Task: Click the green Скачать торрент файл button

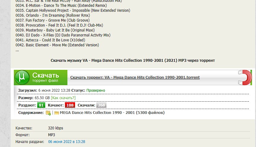Action: (x=41, y=77)
